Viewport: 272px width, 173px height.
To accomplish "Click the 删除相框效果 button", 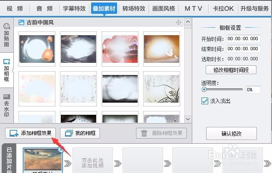I will [x=161, y=133].
